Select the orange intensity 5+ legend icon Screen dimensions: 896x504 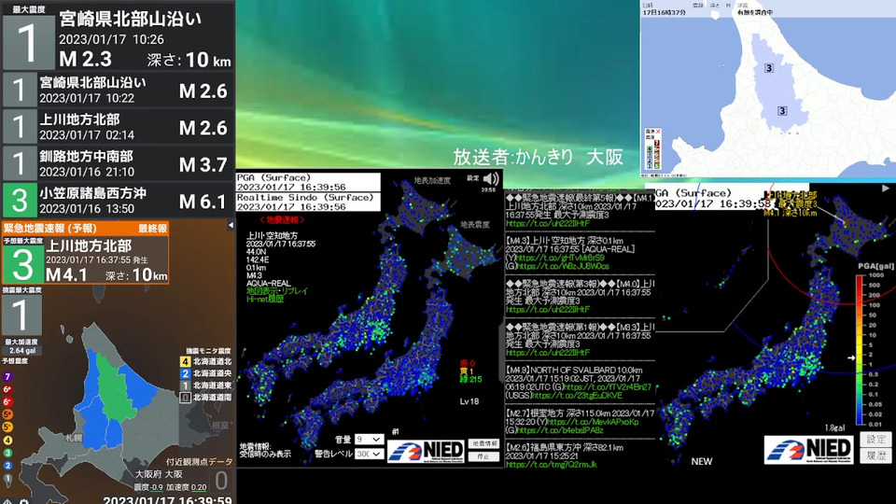pyautogui.click(x=7, y=414)
